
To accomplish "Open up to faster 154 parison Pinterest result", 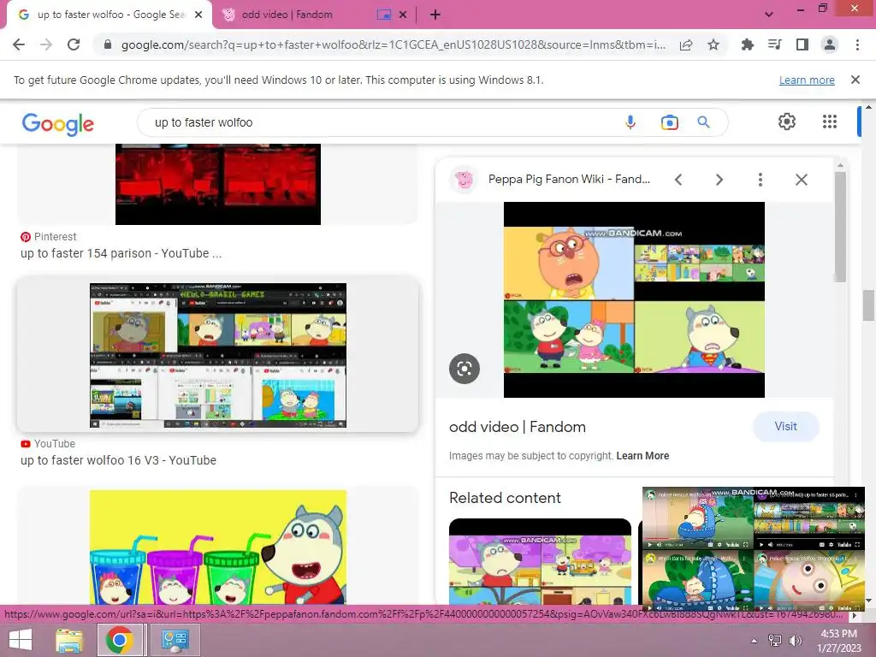I will click(x=121, y=253).
